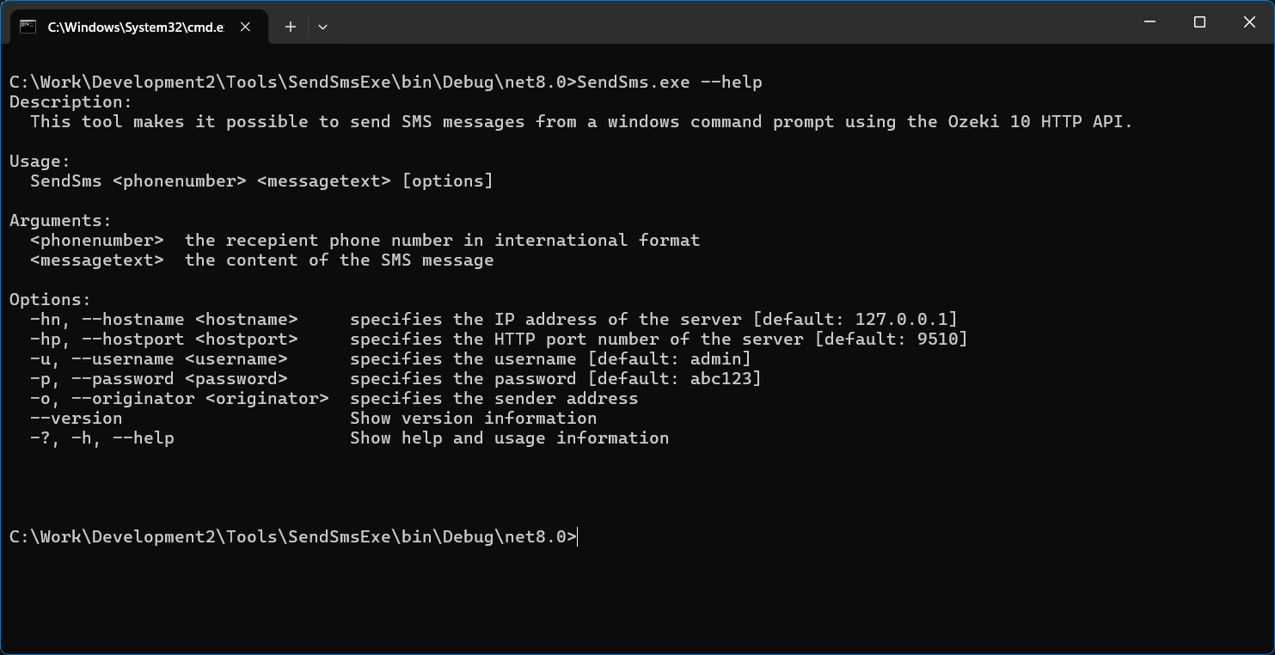Image resolution: width=1275 pixels, height=655 pixels.
Task: Click the empty title bar area
Action: (x=731, y=23)
